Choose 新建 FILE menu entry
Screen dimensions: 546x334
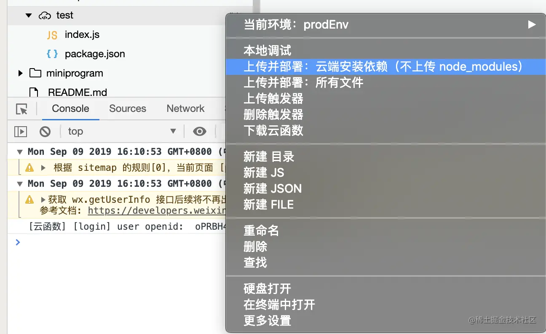coord(268,205)
